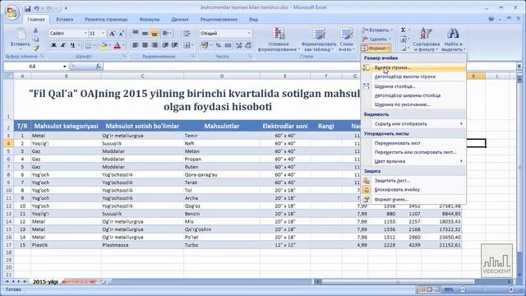Activate the Format Painter brush
526x296 pixels.
pos(36,48)
